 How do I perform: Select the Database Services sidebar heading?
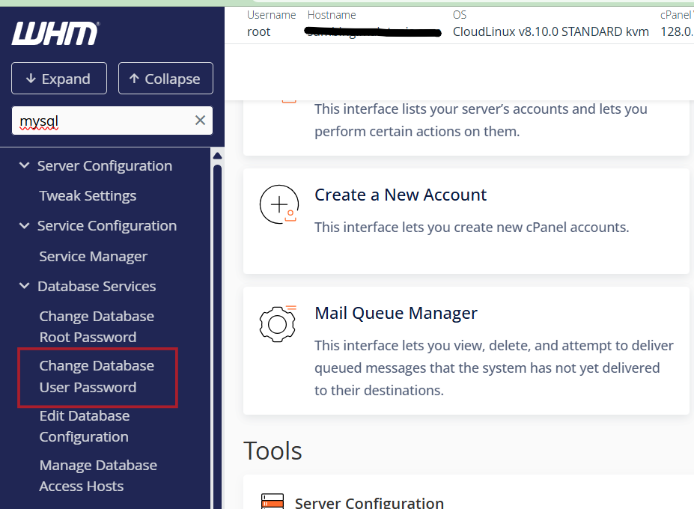click(97, 287)
